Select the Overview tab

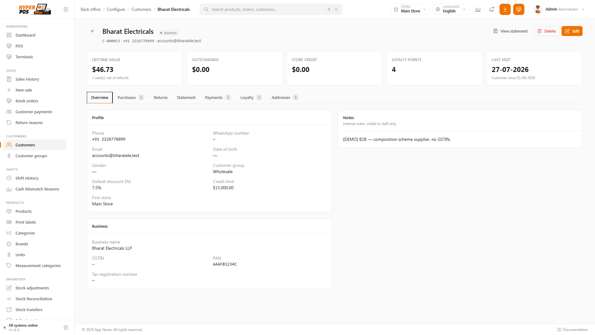click(x=100, y=97)
